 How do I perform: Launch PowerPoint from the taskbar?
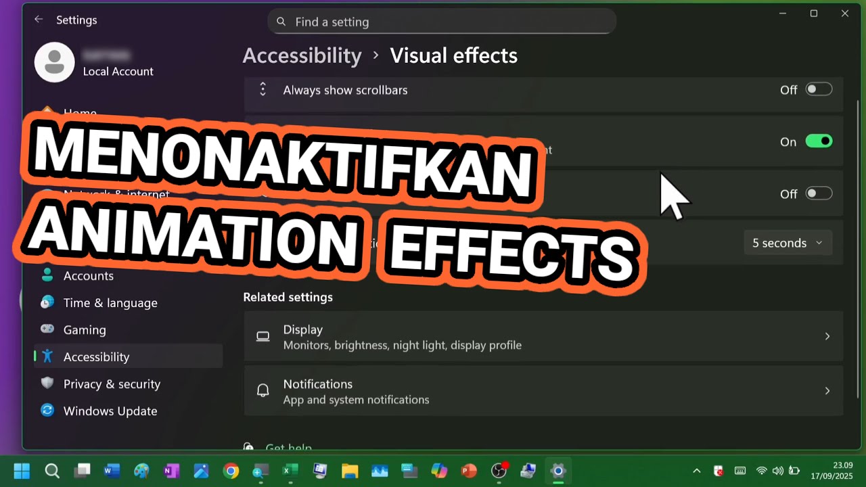(x=469, y=471)
